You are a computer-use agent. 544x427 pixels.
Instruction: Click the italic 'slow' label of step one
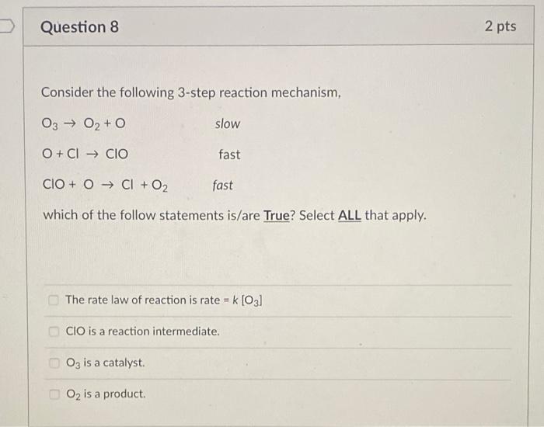pyautogui.click(x=228, y=123)
